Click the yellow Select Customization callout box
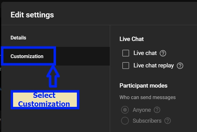197x132 pixels. [45, 100]
